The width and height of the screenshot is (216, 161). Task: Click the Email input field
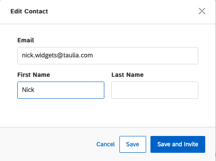[x=108, y=56]
